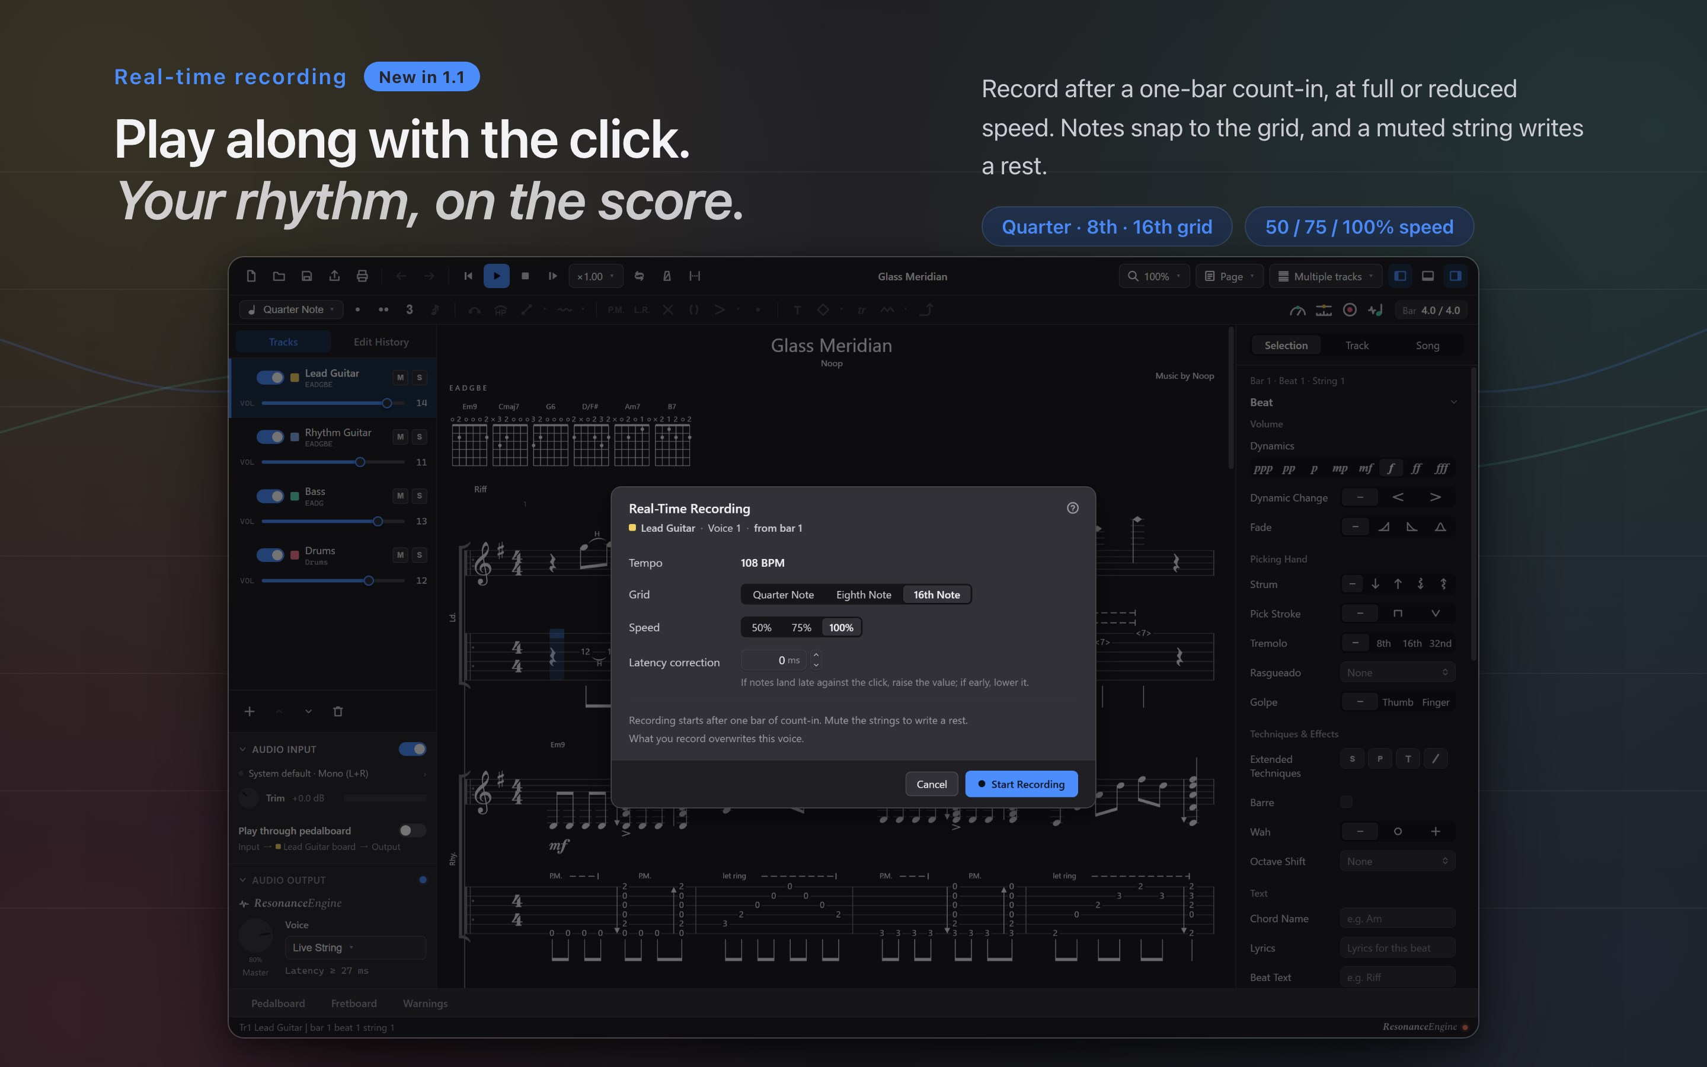Switch to the Song tab in inspector
1707x1067 pixels.
1427,345
